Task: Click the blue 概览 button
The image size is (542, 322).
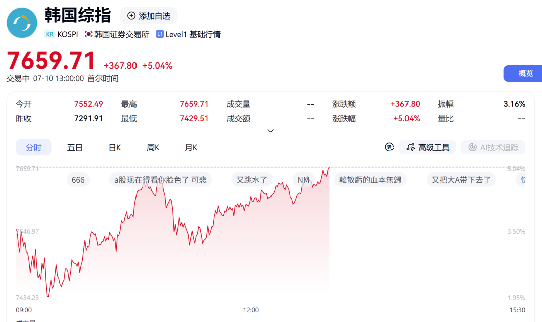Action: tap(523, 74)
